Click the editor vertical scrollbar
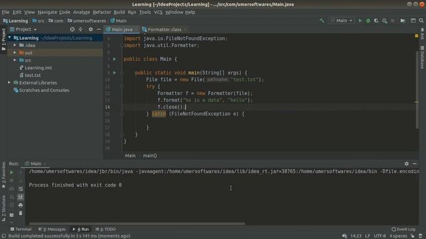426x239 pixels. [x=417, y=90]
